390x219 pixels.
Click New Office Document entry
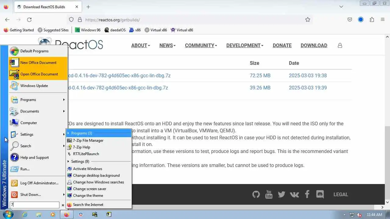click(38, 63)
